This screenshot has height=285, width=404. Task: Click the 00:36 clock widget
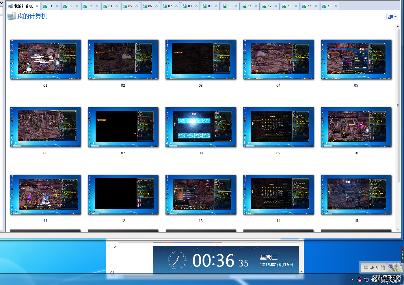click(x=226, y=260)
